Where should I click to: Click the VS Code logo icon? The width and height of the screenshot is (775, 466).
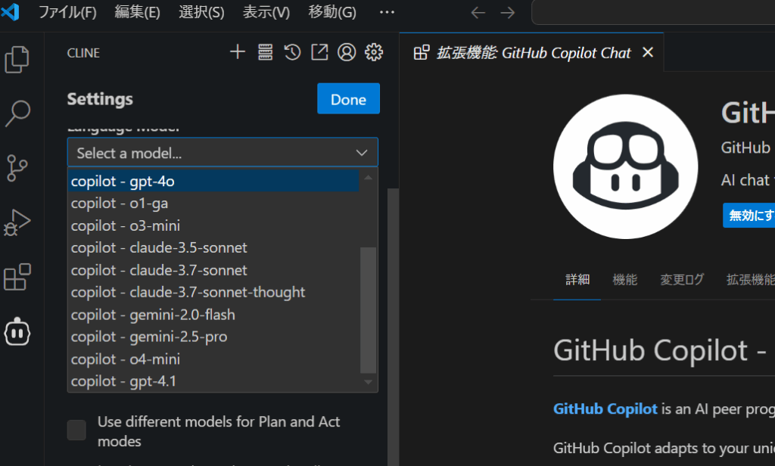(x=11, y=11)
